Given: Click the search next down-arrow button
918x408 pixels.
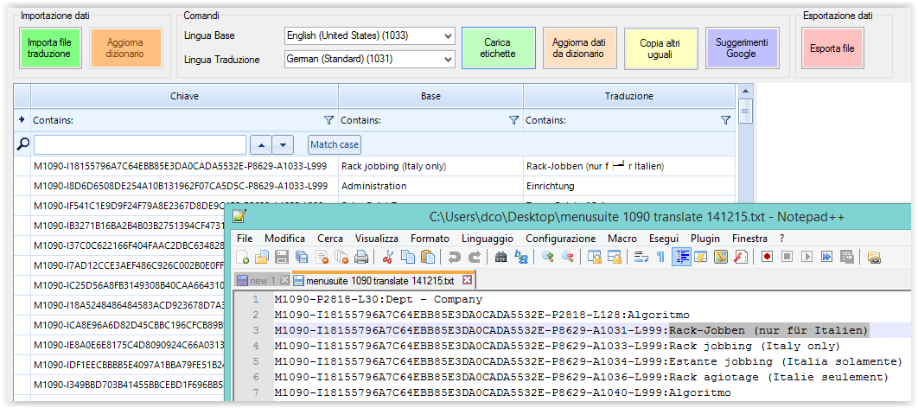Looking at the screenshot, I should (284, 144).
